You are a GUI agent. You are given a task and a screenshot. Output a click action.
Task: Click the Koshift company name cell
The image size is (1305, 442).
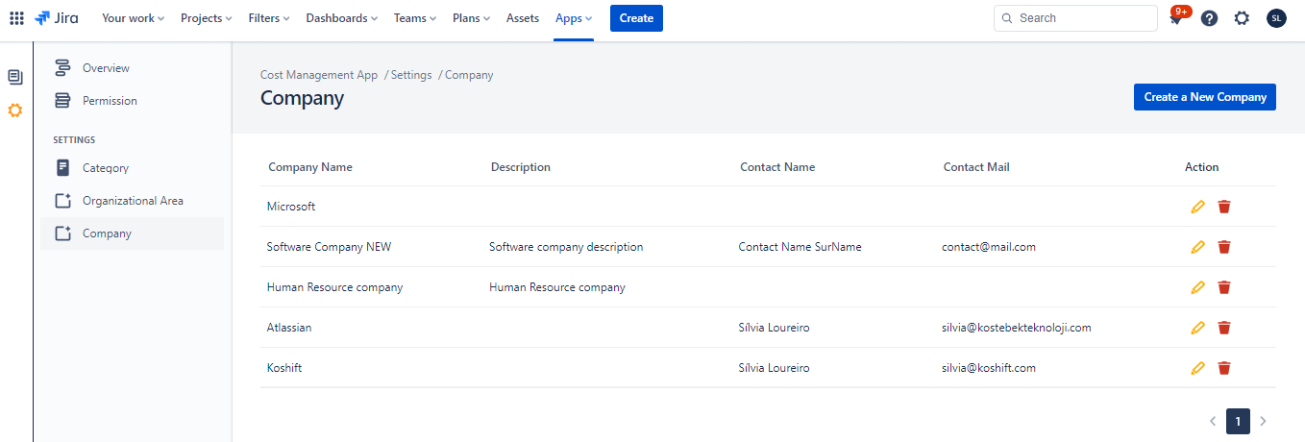click(x=284, y=368)
